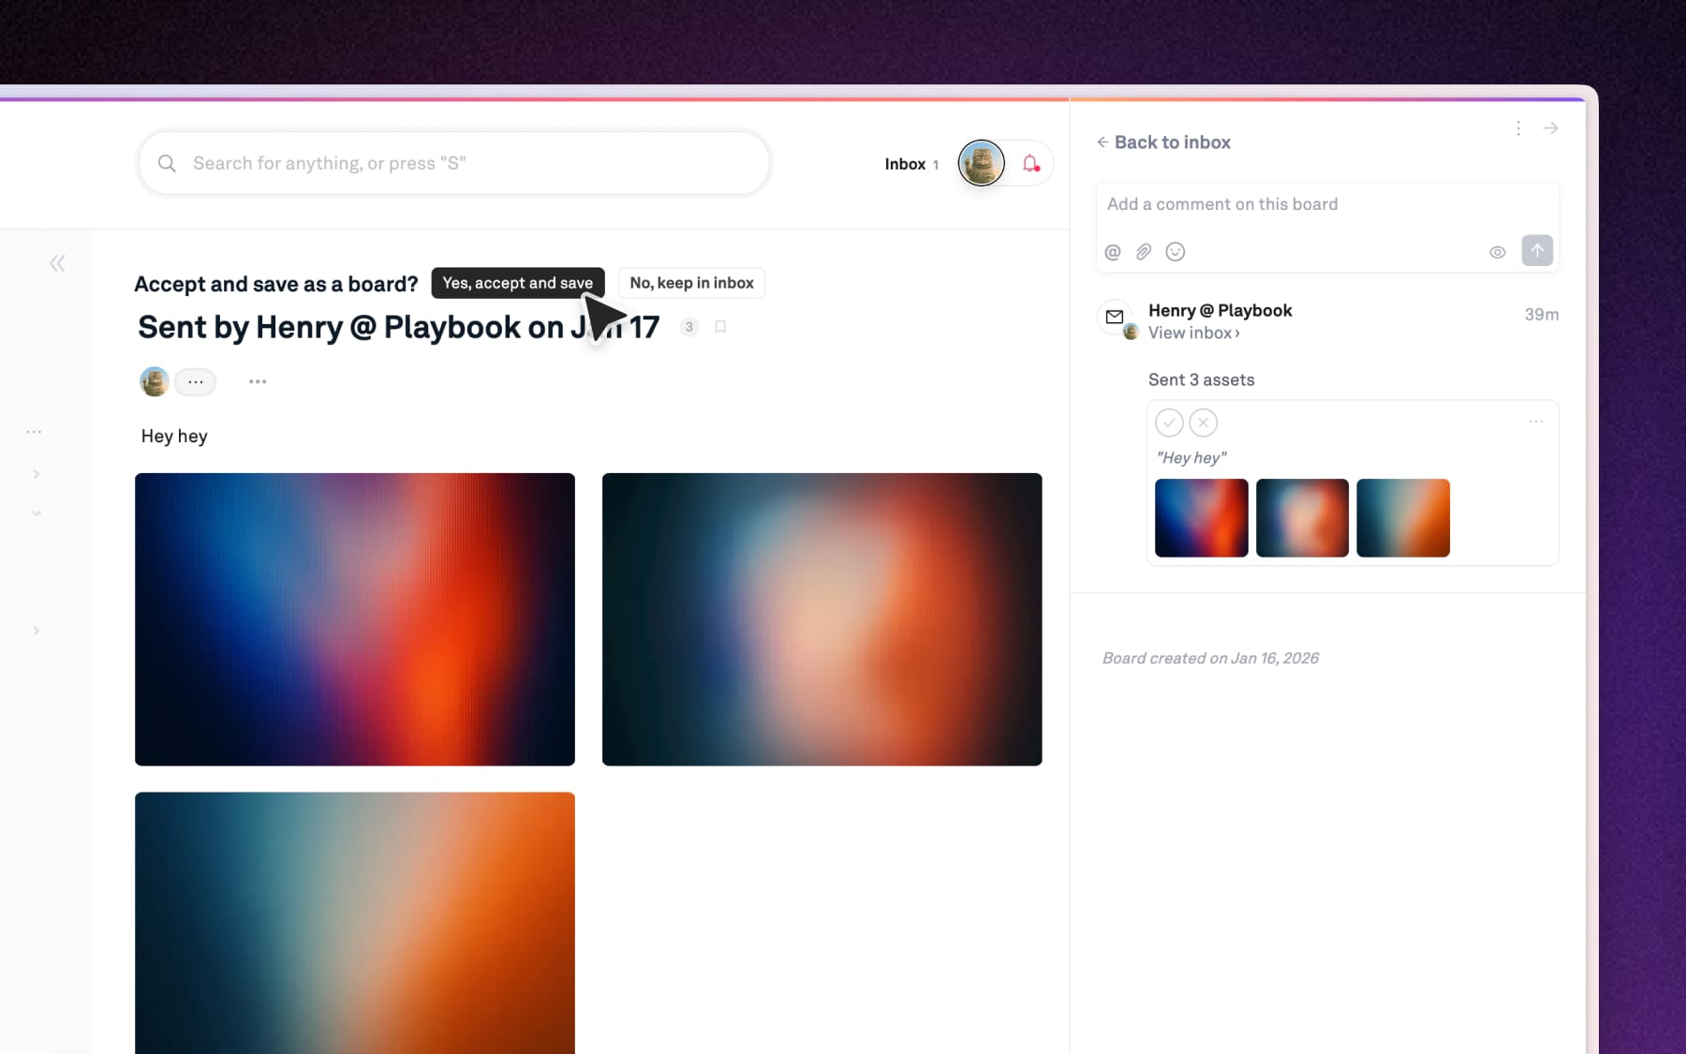Click the checkmark circle to accept assets
This screenshot has width=1686, height=1054.
[1169, 423]
